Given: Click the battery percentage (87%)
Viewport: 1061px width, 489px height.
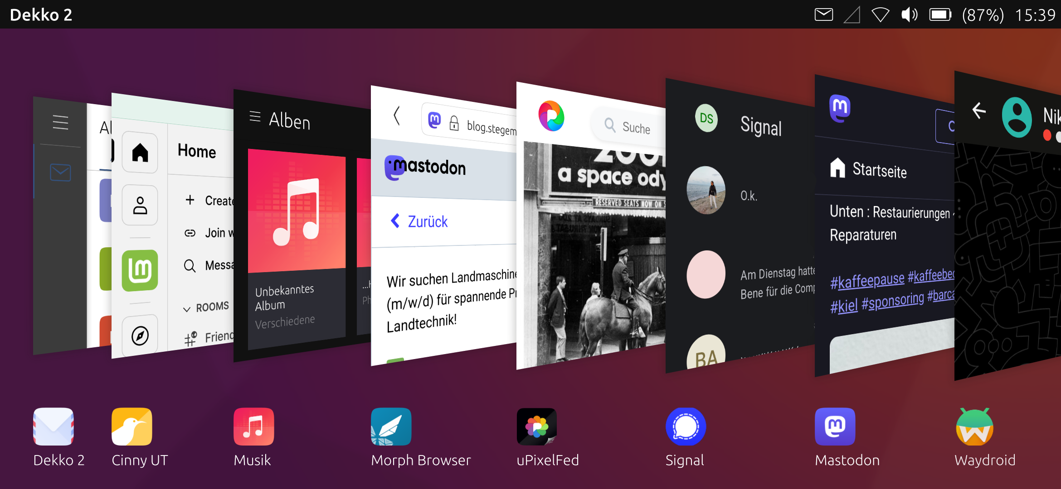Looking at the screenshot, I should pos(983,15).
